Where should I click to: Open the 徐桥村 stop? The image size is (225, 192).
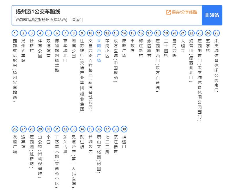coord(32,46)
